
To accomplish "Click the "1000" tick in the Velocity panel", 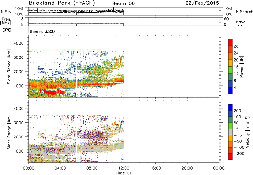I will tap(18, 151).
